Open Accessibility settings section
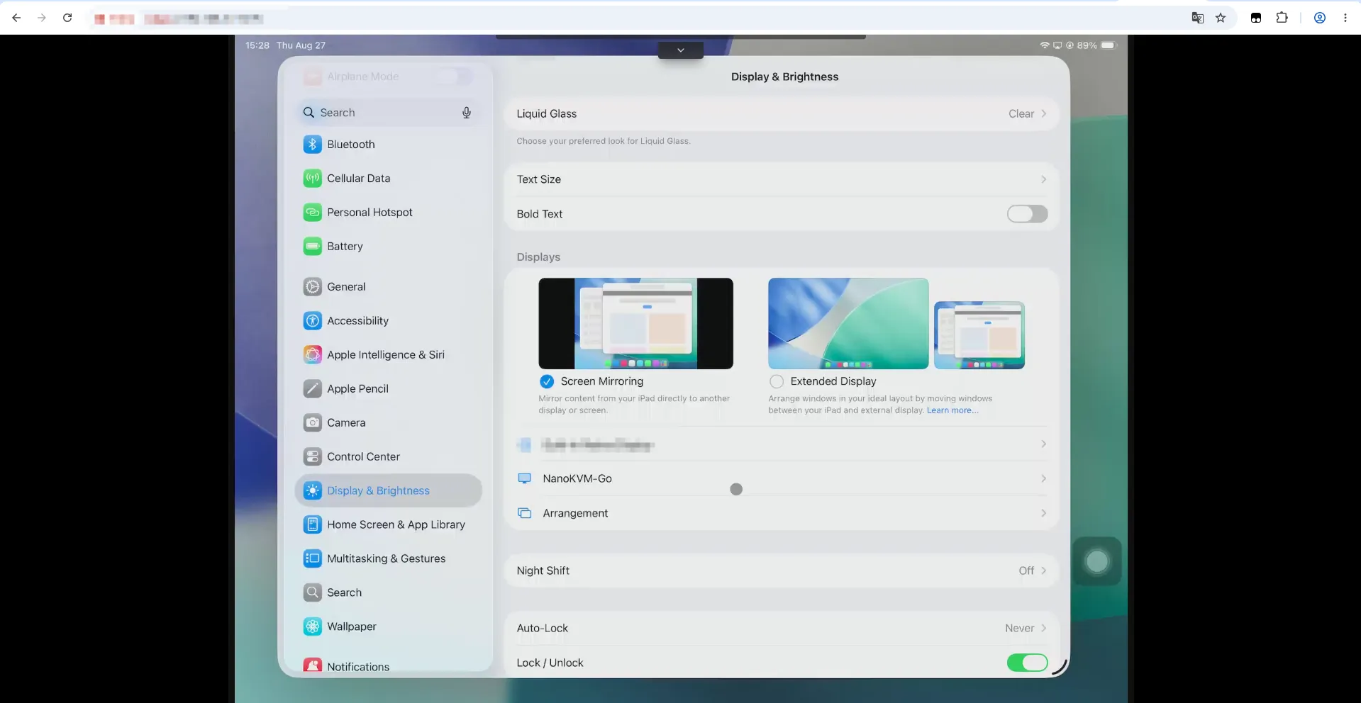1361x703 pixels. click(x=389, y=321)
